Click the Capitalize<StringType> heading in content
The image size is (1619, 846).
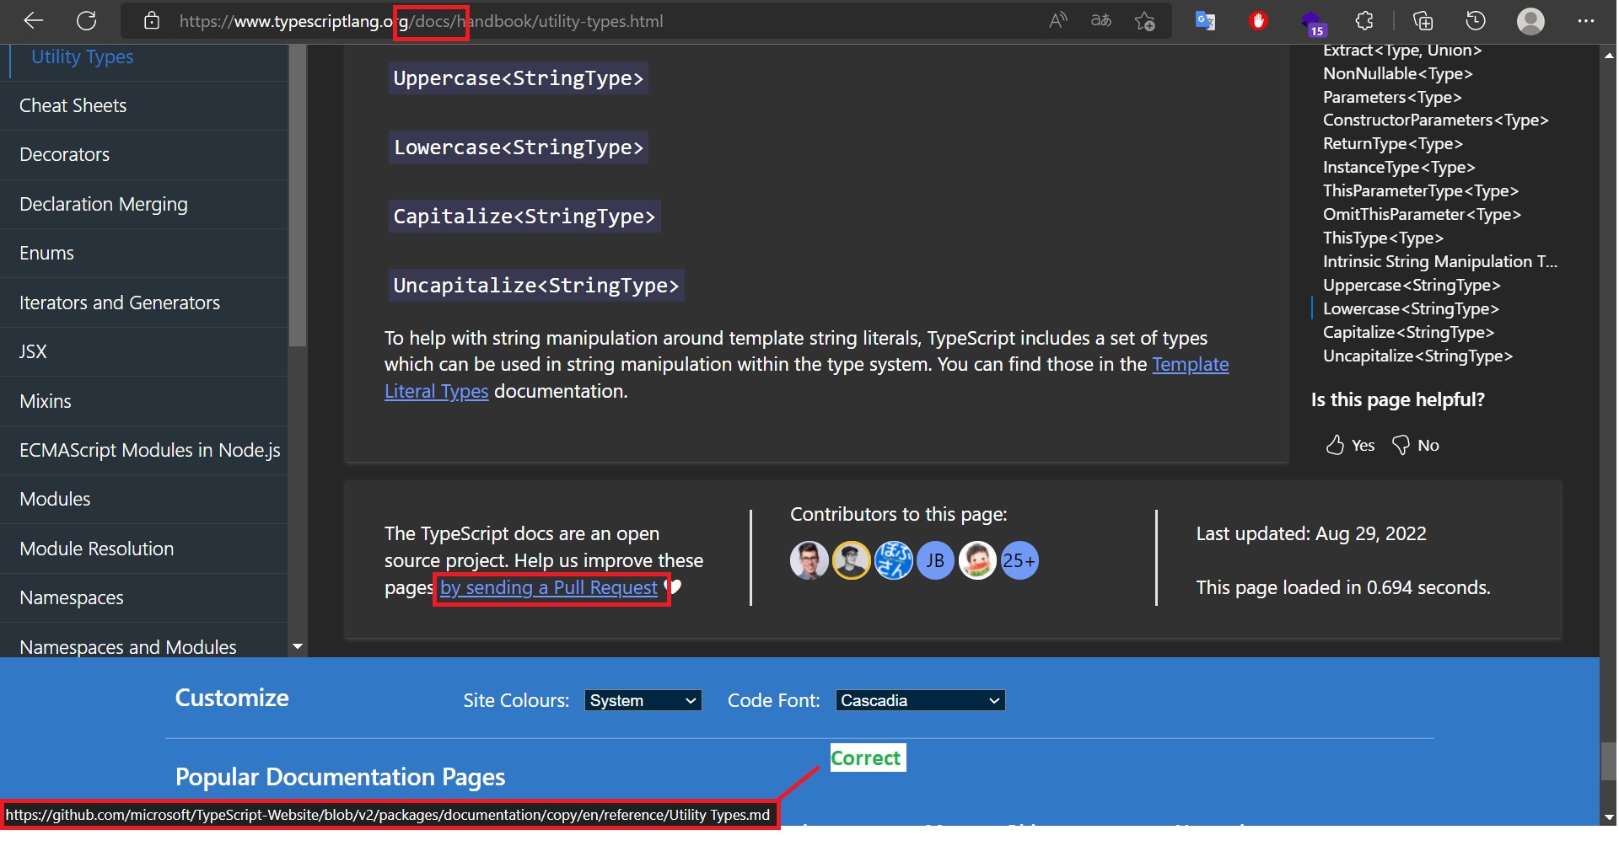pyautogui.click(x=524, y=217)
